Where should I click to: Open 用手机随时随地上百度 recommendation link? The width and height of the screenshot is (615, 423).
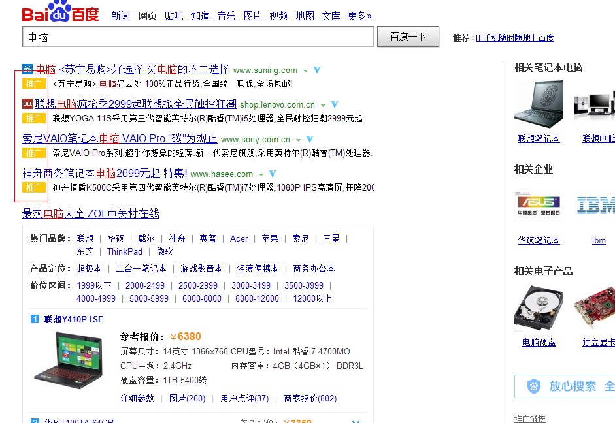click(514, 38)
